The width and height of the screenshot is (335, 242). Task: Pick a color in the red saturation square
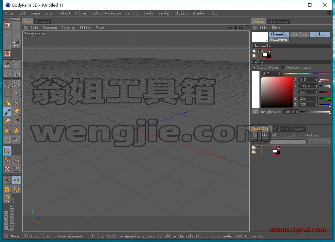coord(277,92)
